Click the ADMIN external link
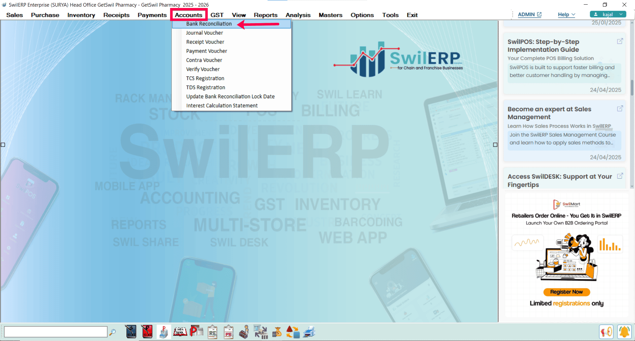Image resolution: width=635 pixels, height=341 pixels. pos(529,15)
